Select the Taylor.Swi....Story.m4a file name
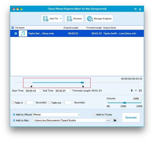This screenshot has height=141, width=154. click(41, 34)
